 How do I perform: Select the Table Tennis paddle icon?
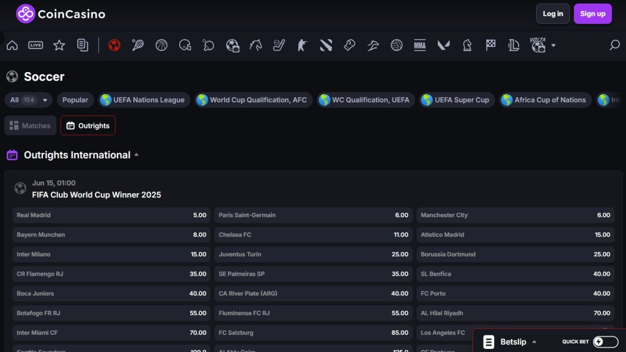click(x=208, y=45)
